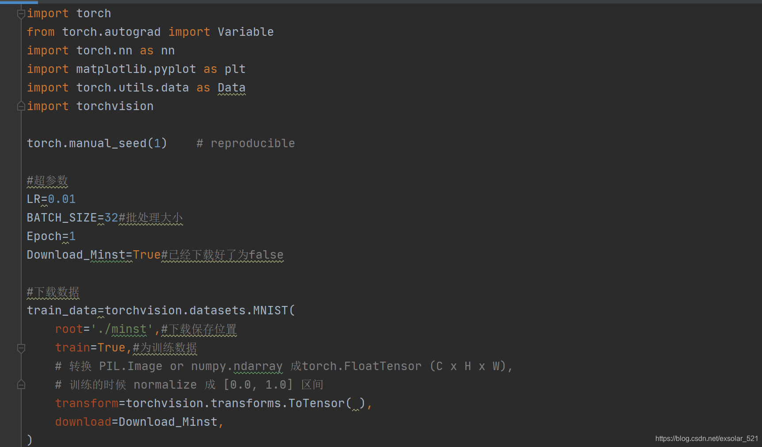Click 'torchvision' in import line
Screen dimensions: 762x447
point(115,107)
